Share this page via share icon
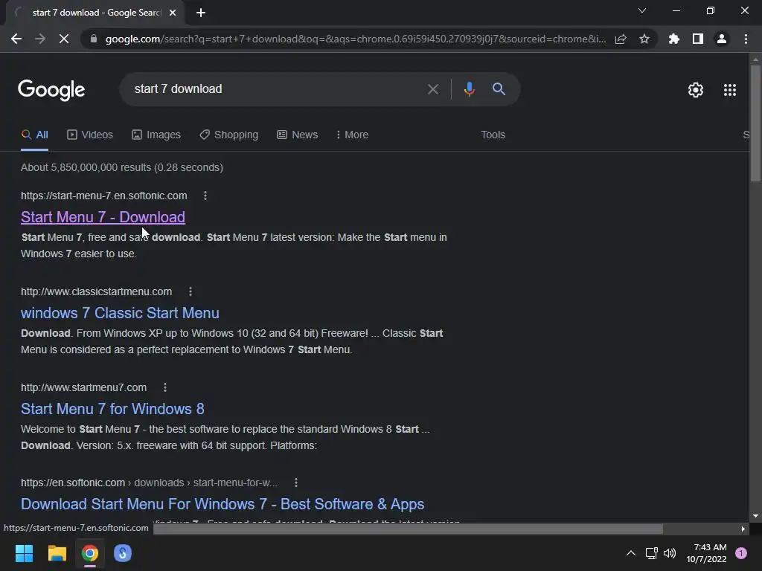Viewport: 762px width, 571px height. coord(621,39)
